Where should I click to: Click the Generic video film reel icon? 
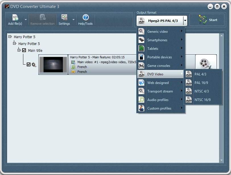(141, 31)
